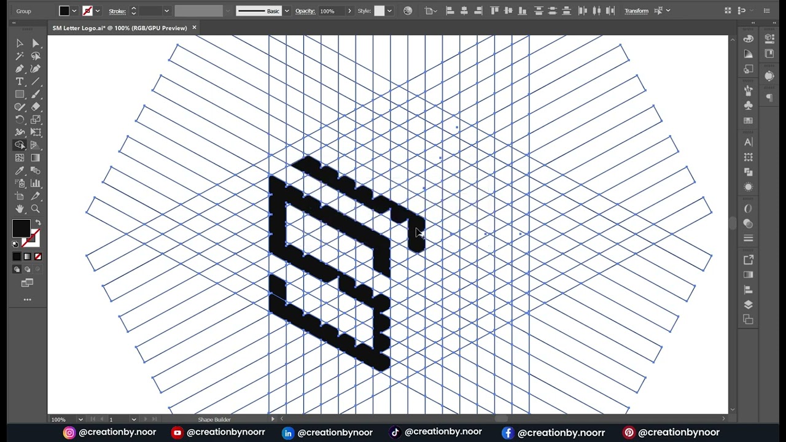Click the 100% zoom field
Viewport: 786px width, 442px height.
coord(64,419)
